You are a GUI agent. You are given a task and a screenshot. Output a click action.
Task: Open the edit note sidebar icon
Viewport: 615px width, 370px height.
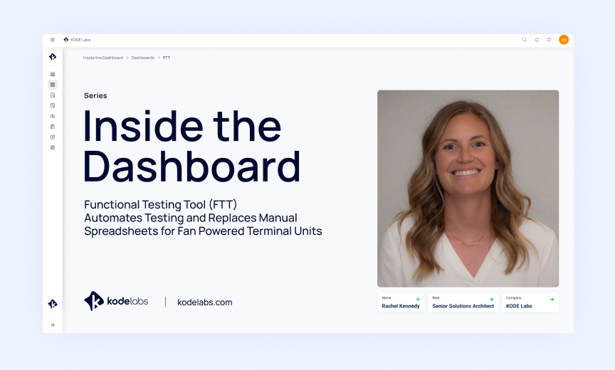(x=53, y=137)
